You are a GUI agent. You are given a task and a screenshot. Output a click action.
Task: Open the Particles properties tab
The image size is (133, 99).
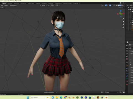coord(127,71)
